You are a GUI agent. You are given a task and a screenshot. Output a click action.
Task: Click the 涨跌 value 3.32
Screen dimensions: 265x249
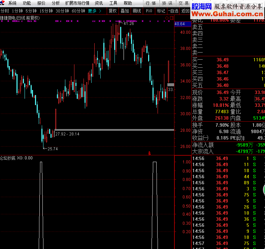pos(224,99)
